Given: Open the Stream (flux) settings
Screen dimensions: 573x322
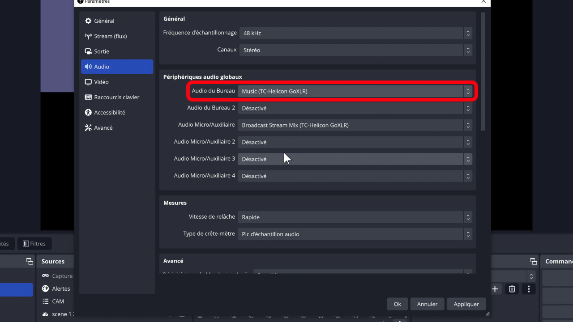Looking at the screenshot, I should point(110,36).
